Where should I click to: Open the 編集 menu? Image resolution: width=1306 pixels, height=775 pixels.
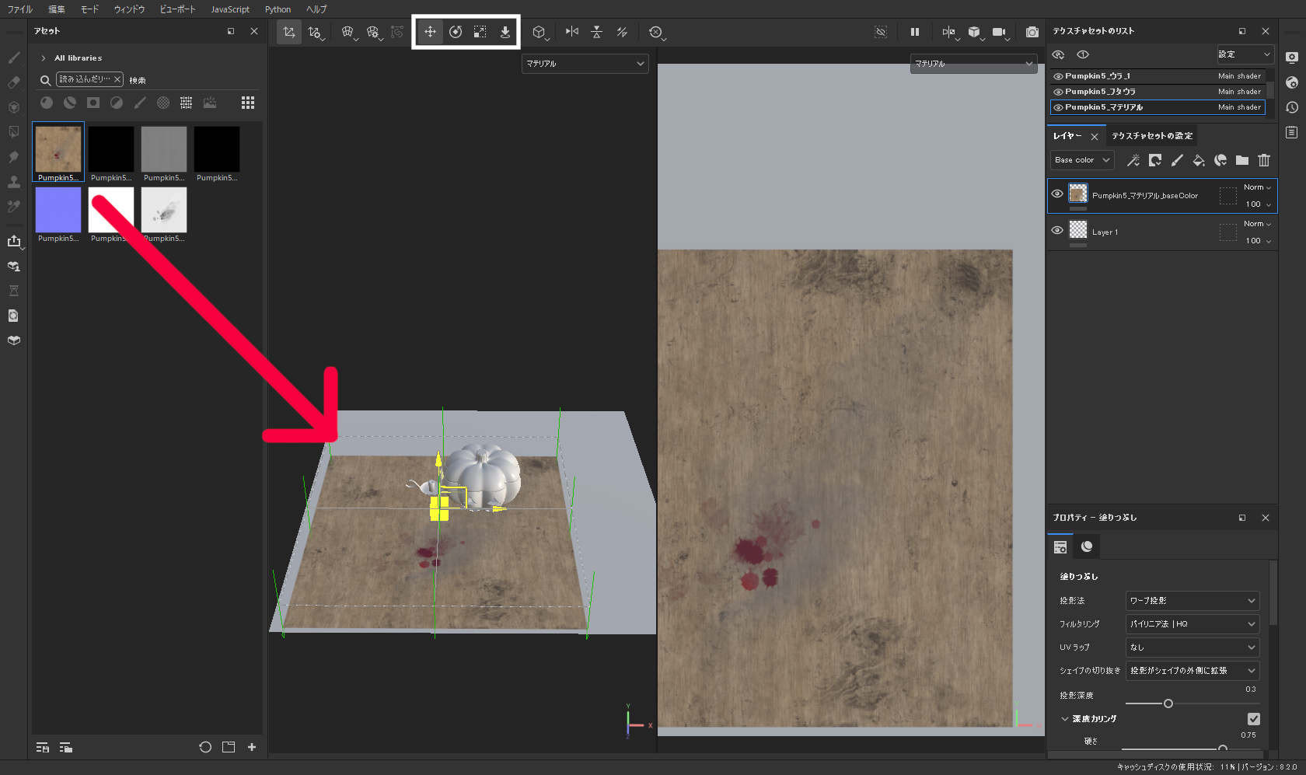coord(57,9)
